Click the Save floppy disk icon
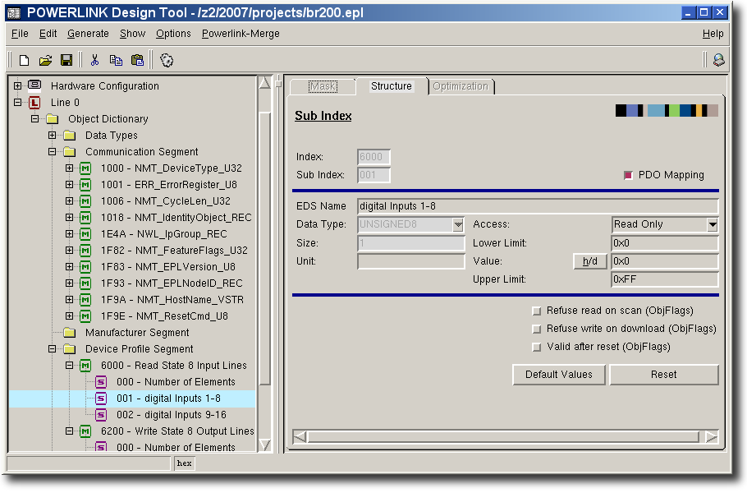 point(66,60)
